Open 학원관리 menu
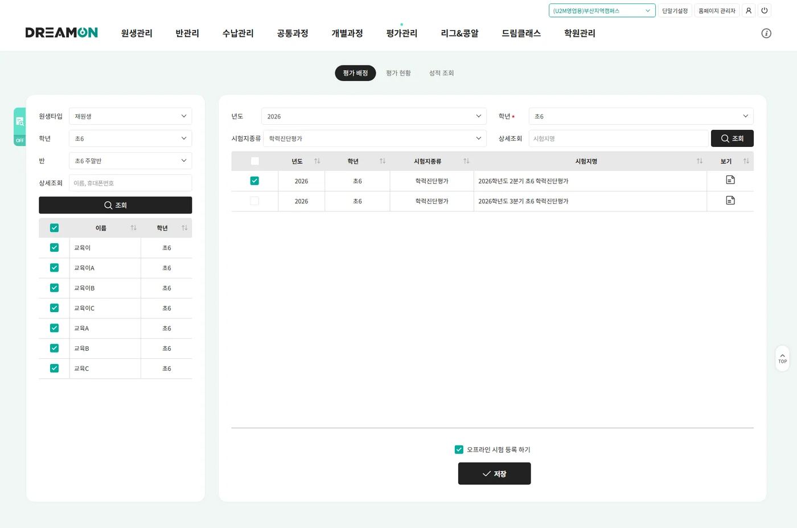Viewport: 797px width, 528px height. [580, 33]
